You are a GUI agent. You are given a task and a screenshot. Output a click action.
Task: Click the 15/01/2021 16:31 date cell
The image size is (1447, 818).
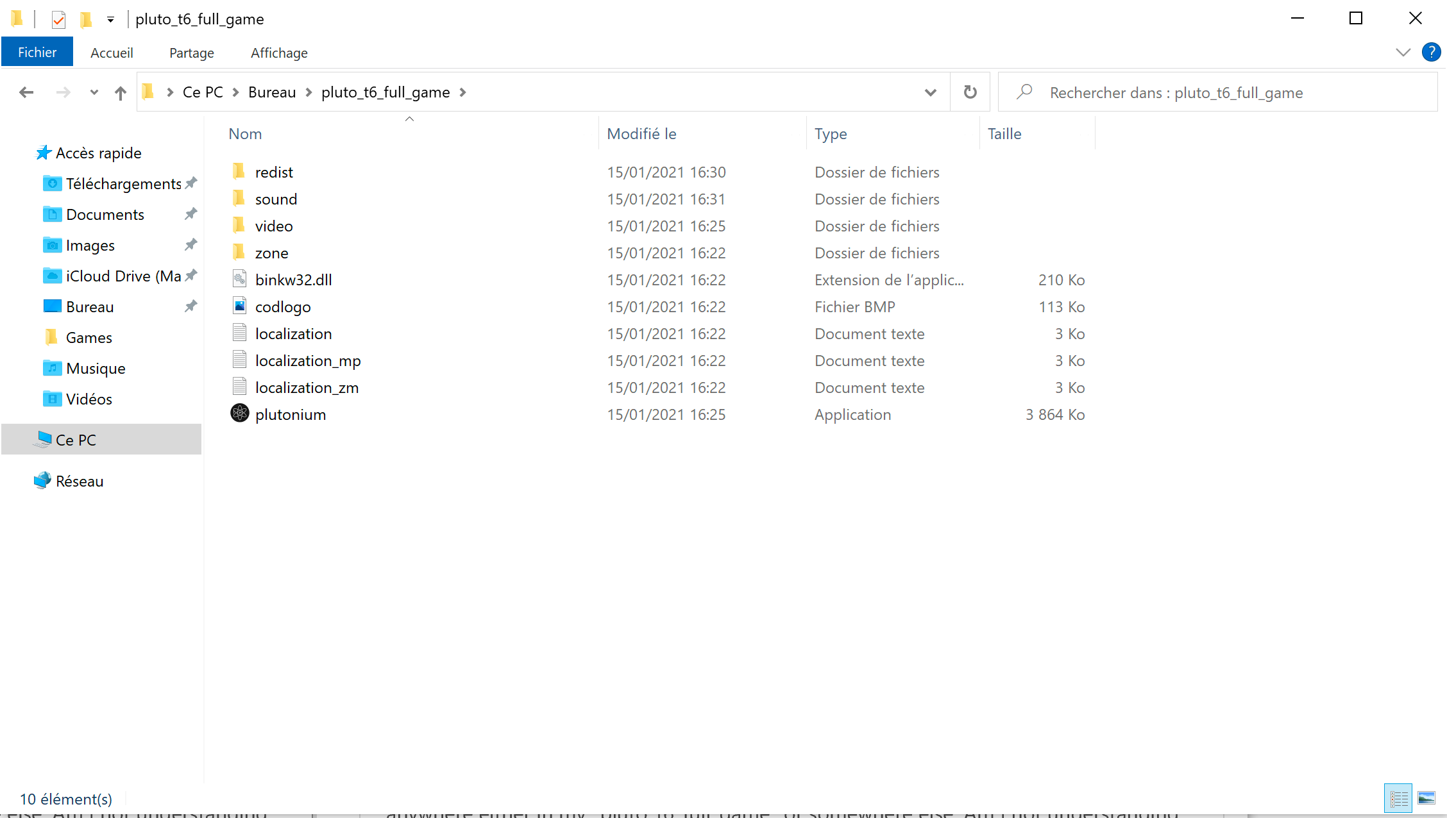(x=666, y=199)
